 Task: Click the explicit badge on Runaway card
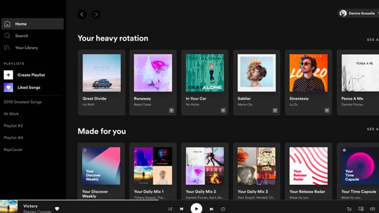[172, 111]
